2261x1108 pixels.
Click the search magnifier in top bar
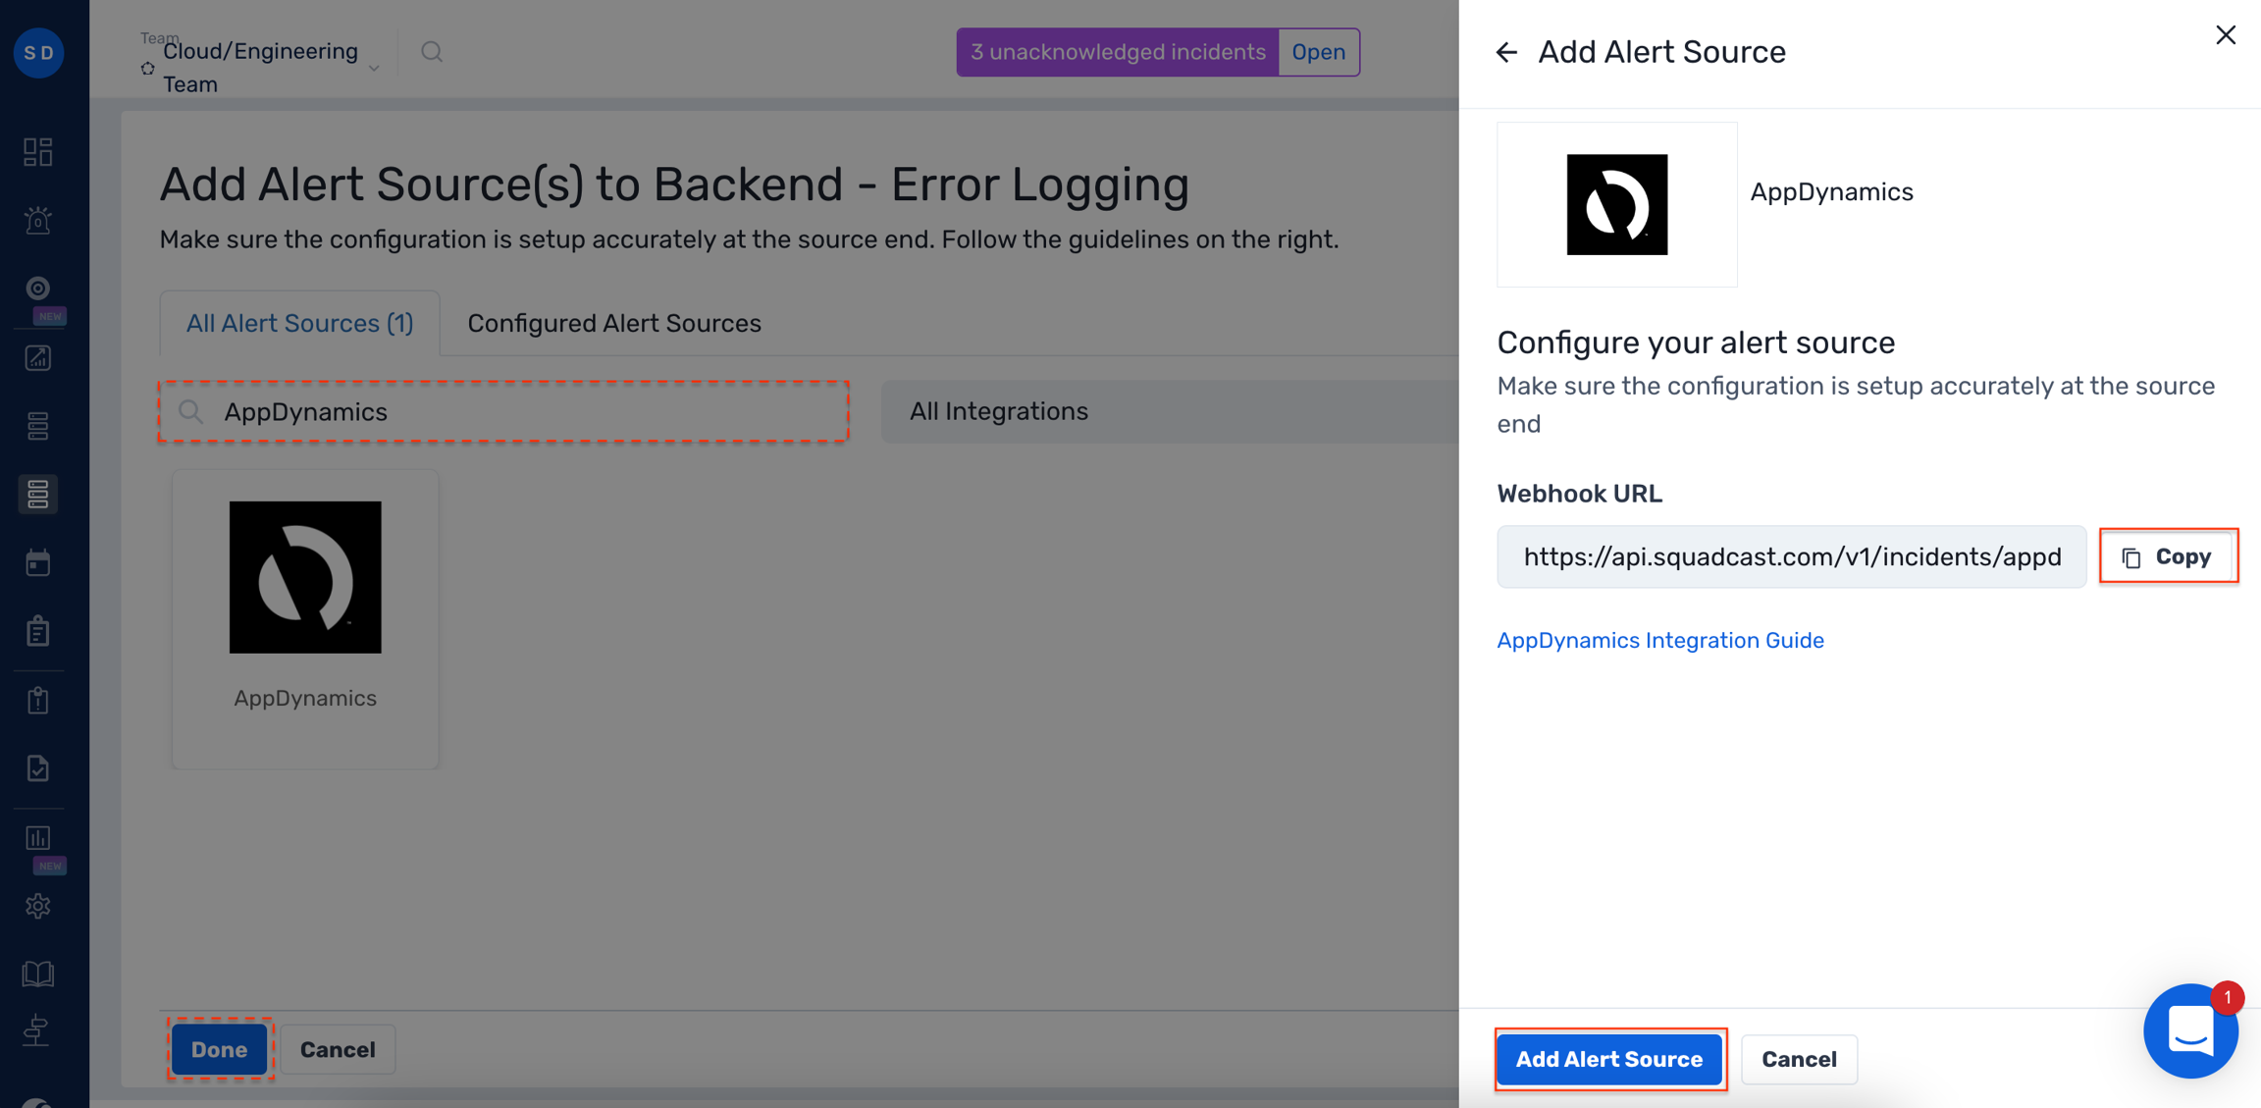(x=432, y=52)
